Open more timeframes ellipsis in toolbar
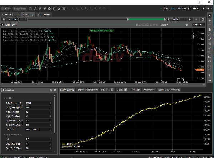 point(109,9)
